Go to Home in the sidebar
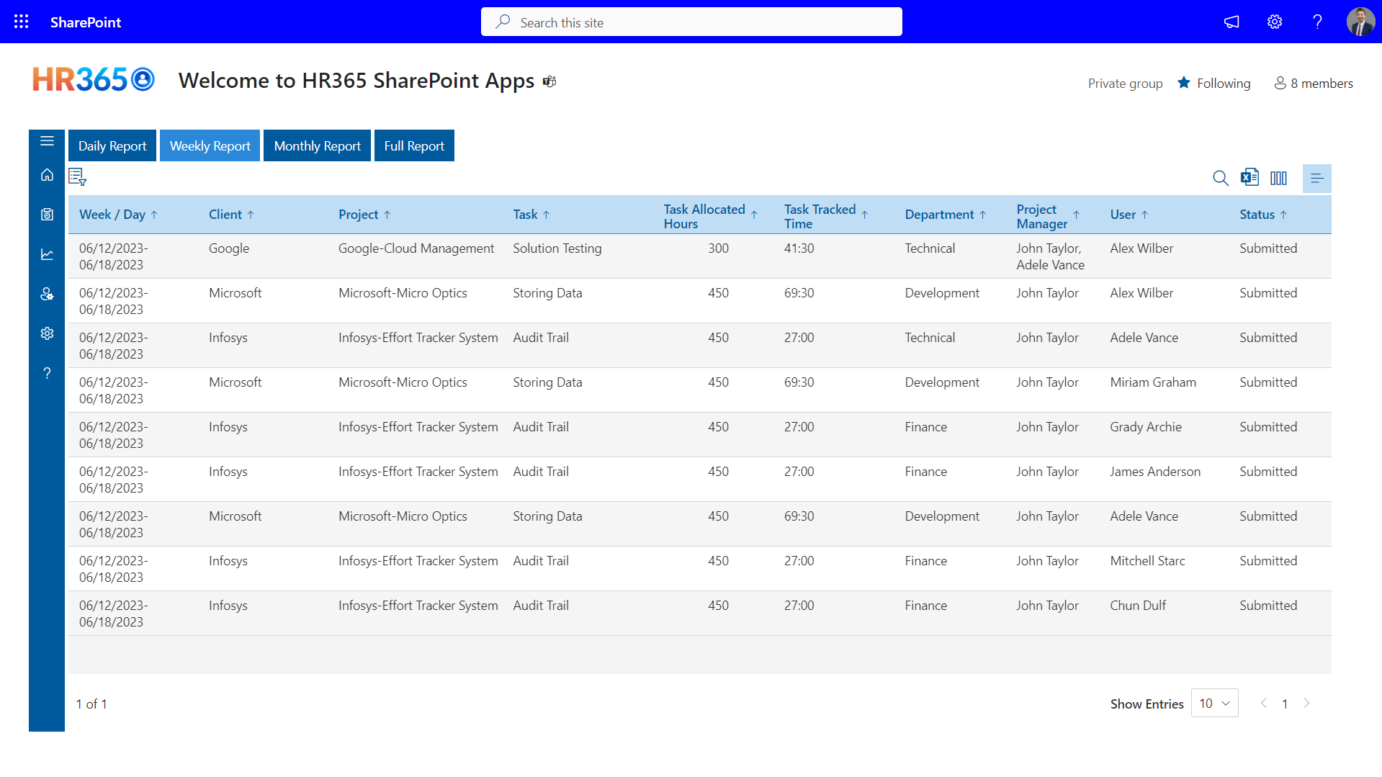The image size is (1382, 777). (x=47, y=175)
